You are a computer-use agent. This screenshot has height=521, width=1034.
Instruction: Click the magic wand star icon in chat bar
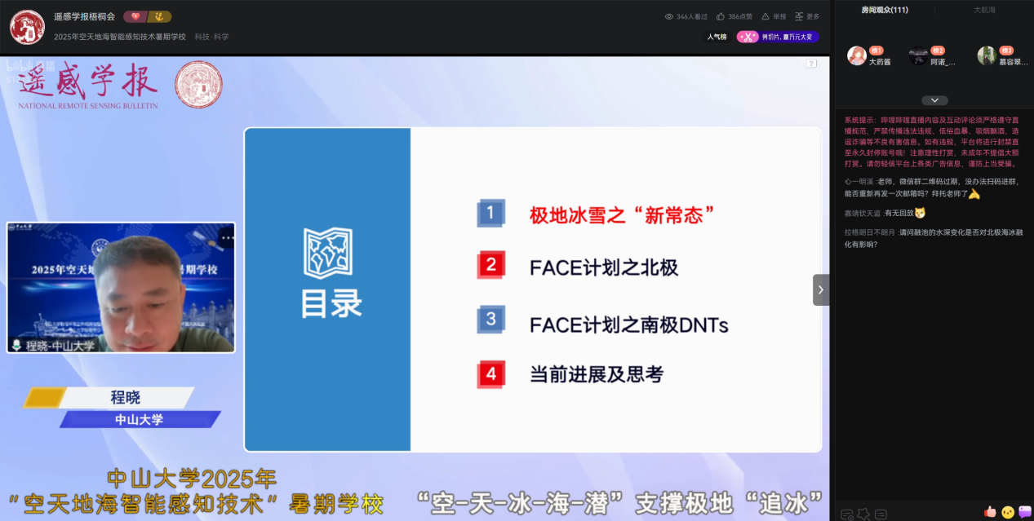[x=863, y=514]
